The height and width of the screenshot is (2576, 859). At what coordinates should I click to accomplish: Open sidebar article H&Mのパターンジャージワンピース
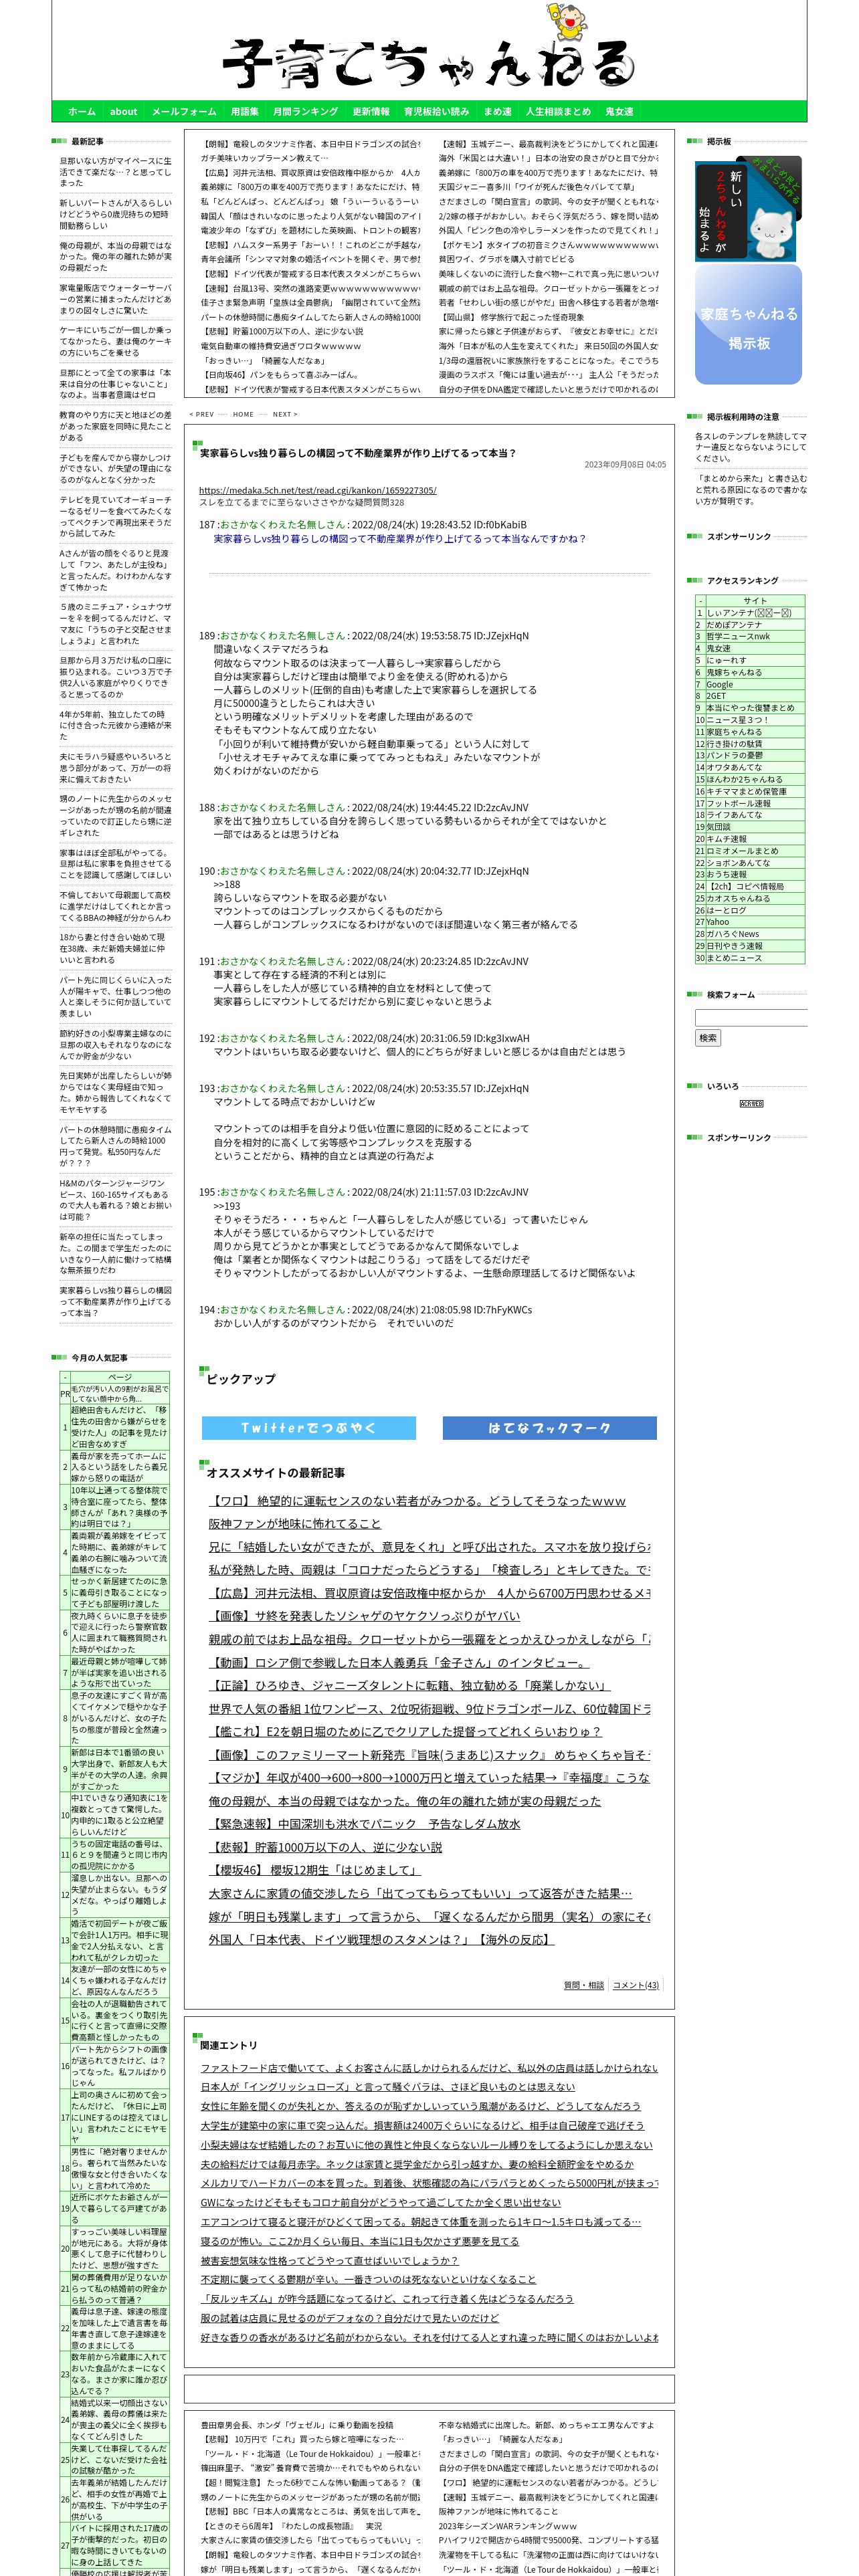coord(115,1200)
